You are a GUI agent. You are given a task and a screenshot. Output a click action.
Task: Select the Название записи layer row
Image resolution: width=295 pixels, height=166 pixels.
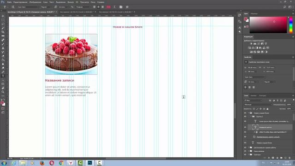(270, 127)
